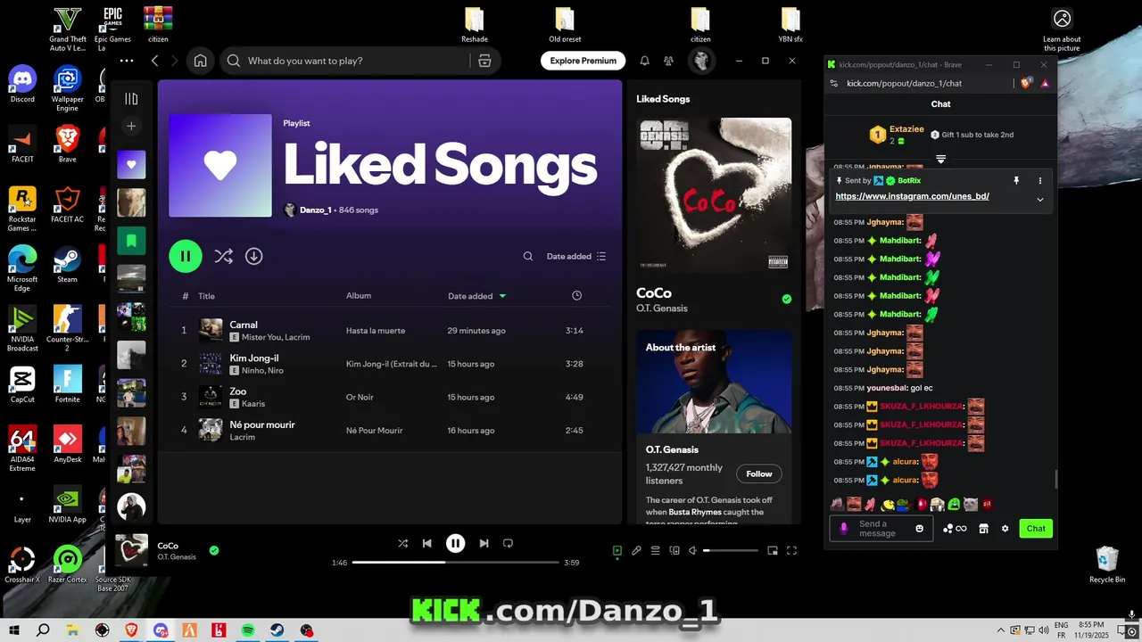
Task: Open the CoCo album cover in the bottom bar
Action: tap(132, 551)
